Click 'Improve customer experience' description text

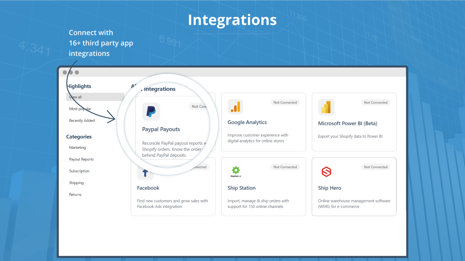click(x=258, y=138)
